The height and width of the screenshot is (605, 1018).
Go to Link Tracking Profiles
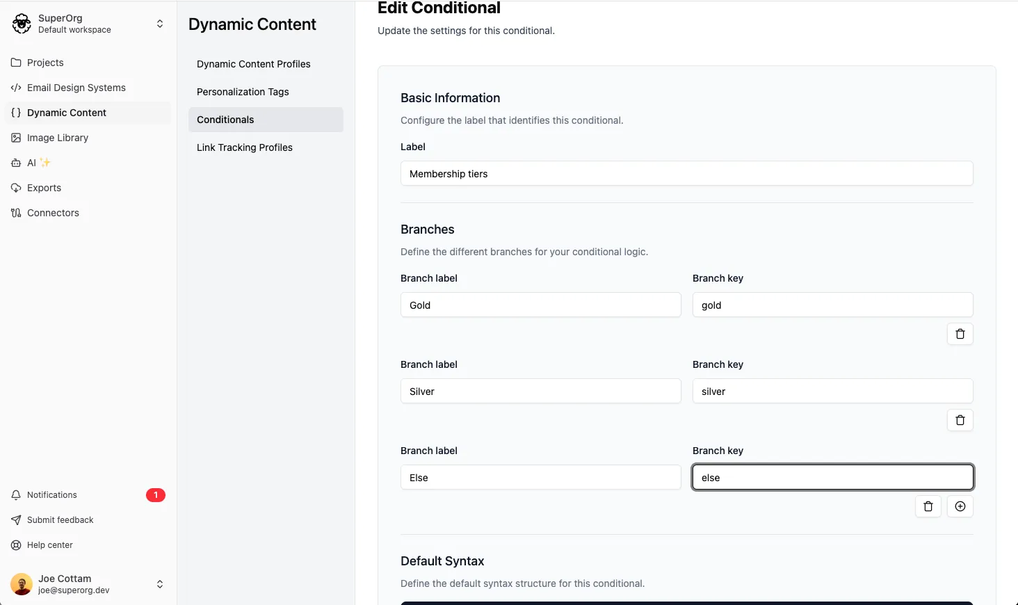244,147
